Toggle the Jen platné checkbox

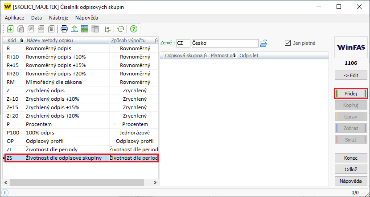click(x=288, y=43)
